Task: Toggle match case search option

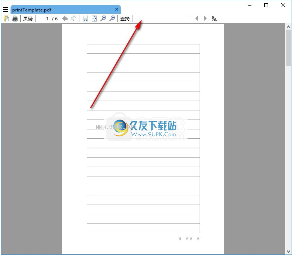Action: coord(214,18)
